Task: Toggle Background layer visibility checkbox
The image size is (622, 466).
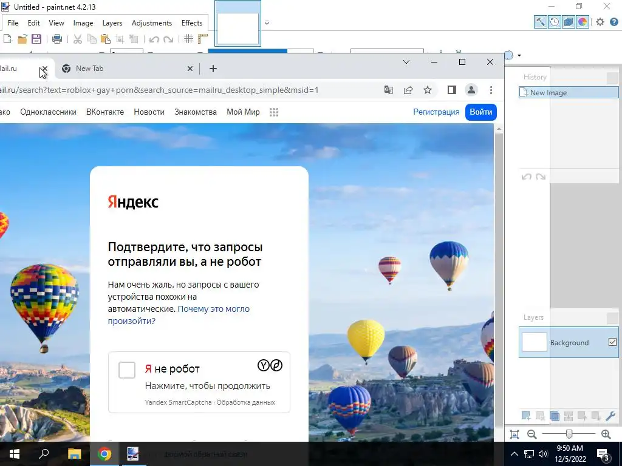Action: point(612,342)
